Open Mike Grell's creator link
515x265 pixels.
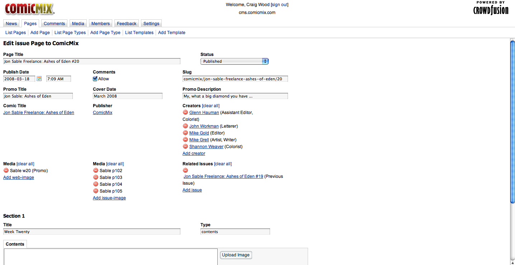pos(199,140)
